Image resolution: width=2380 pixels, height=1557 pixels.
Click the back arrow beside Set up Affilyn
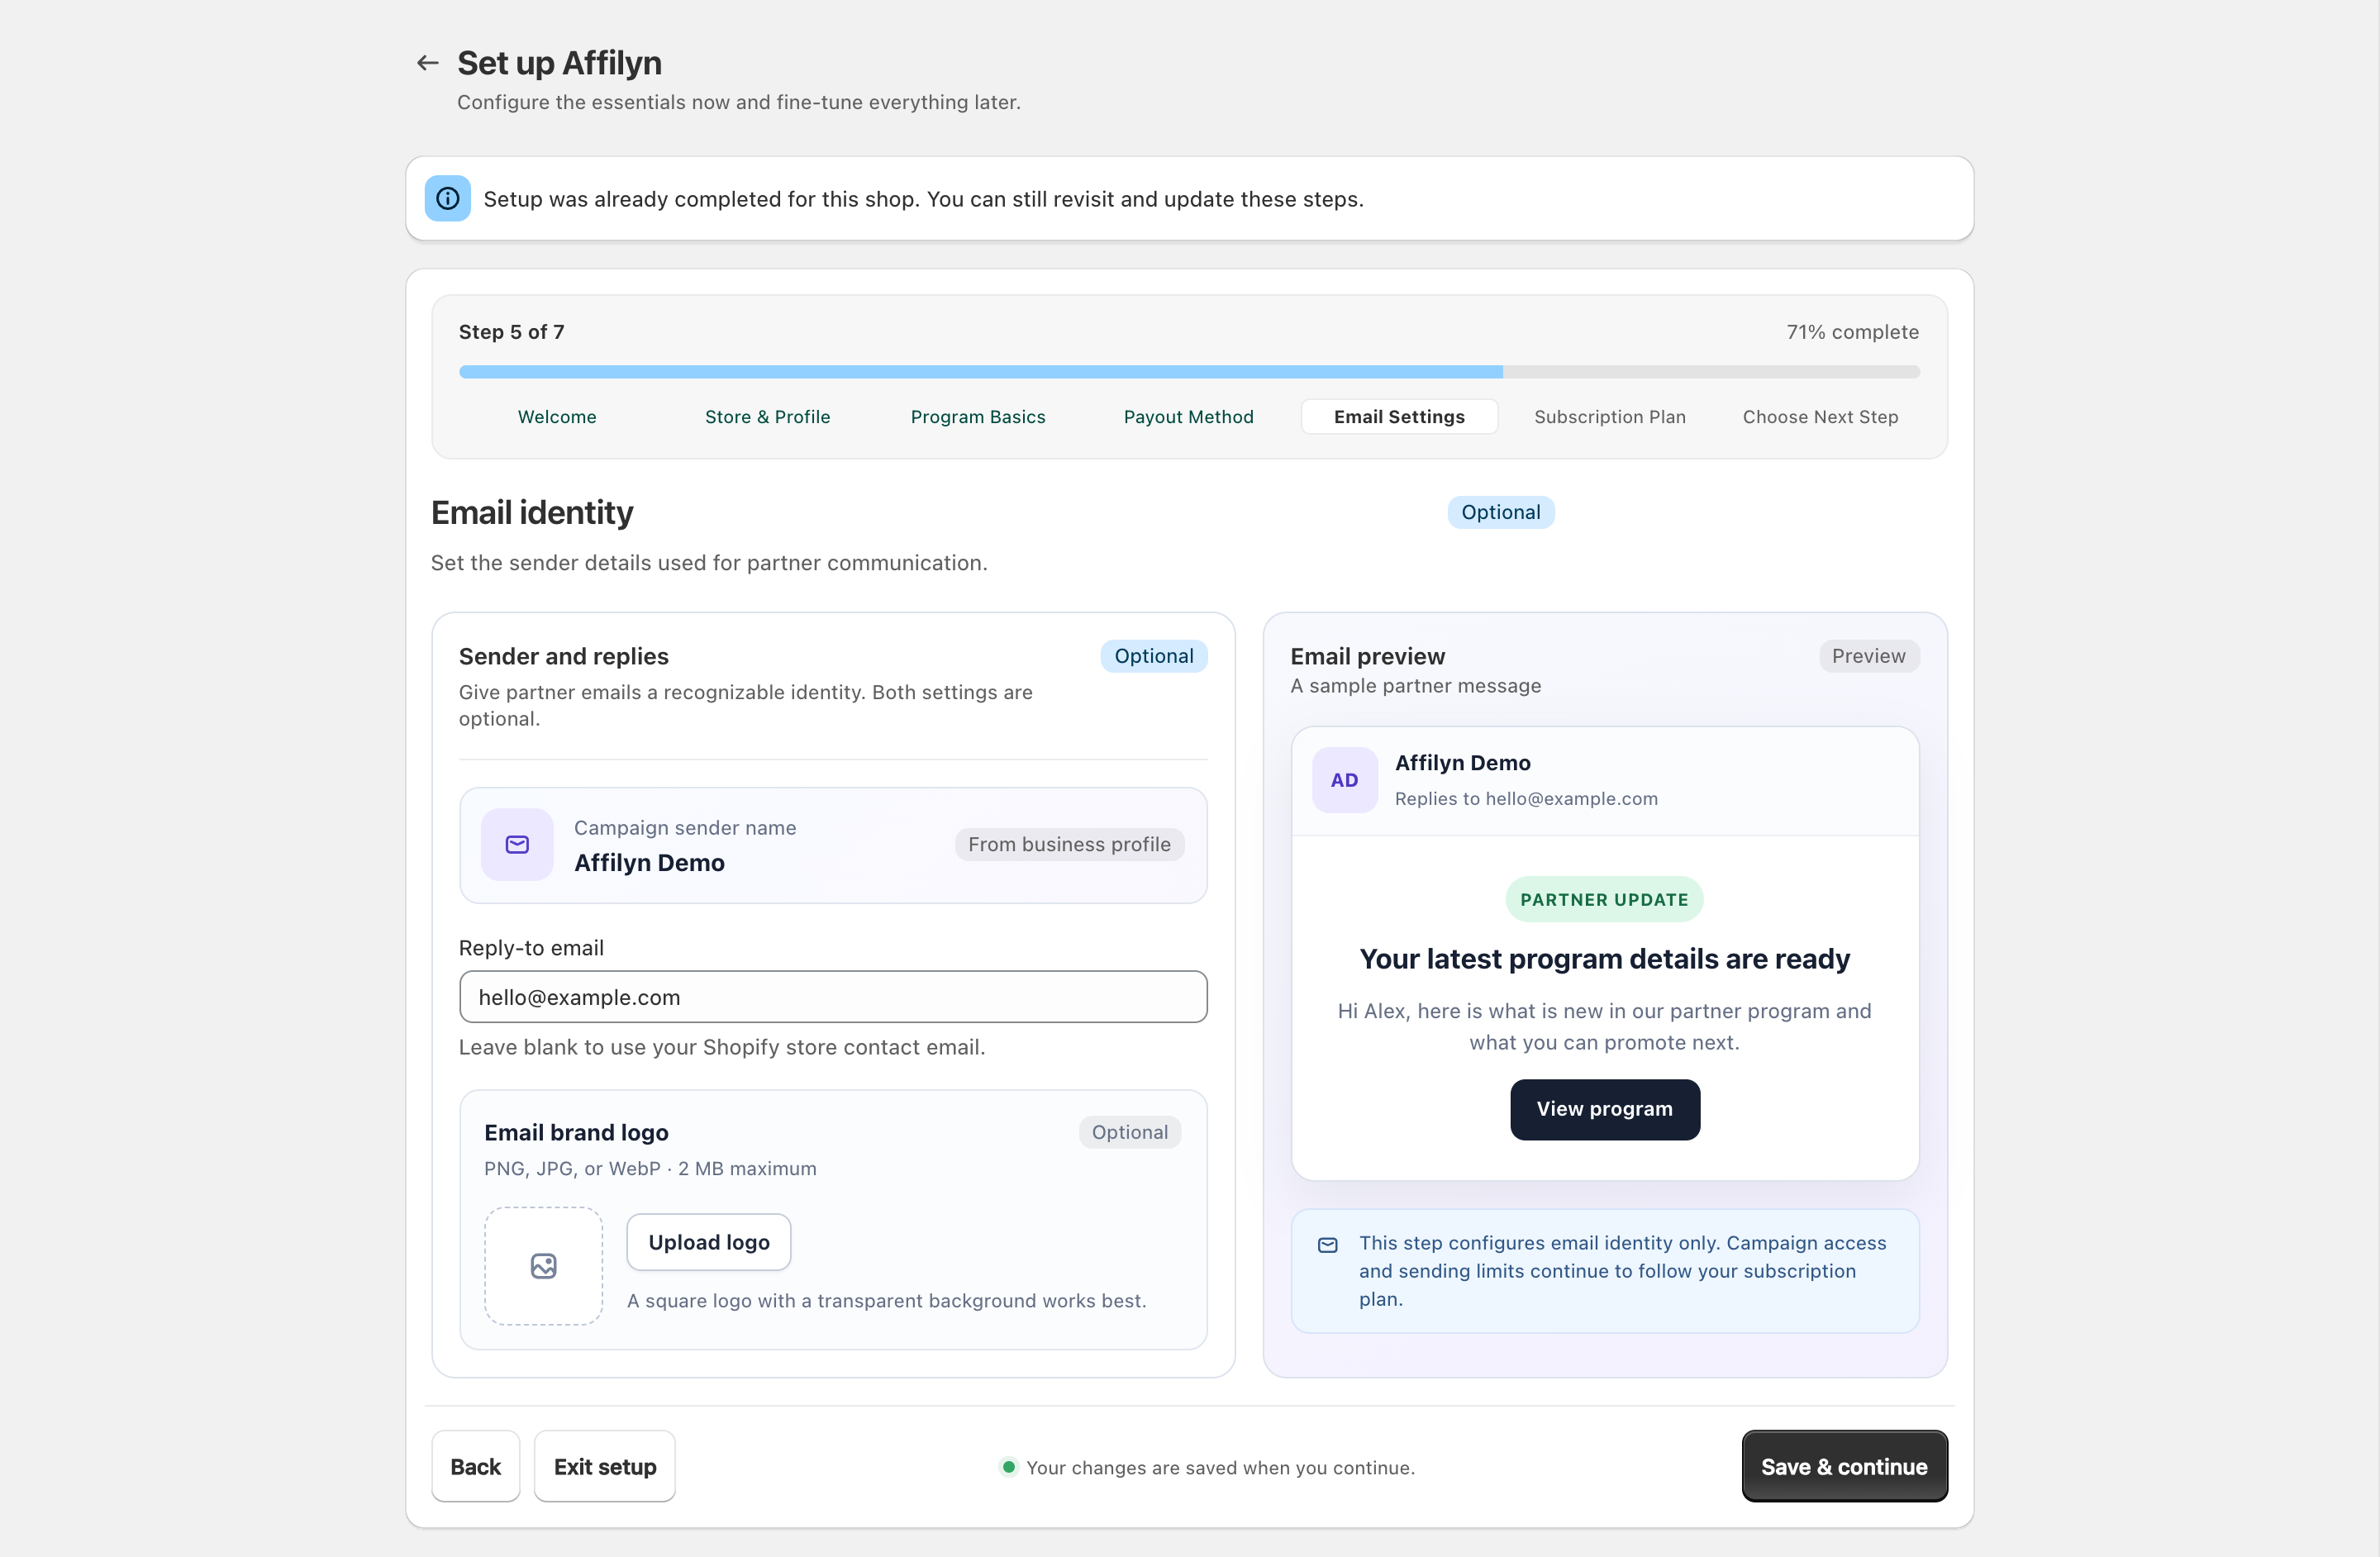(428, 63)
